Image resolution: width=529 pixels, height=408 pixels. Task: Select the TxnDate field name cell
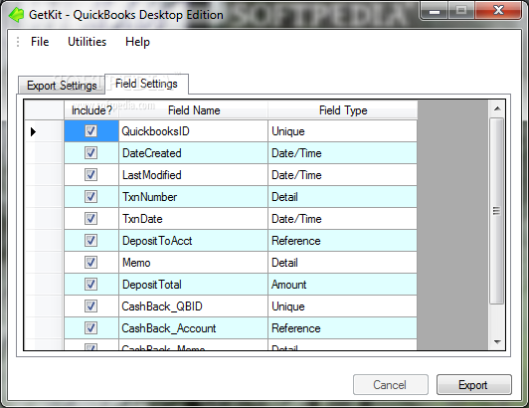(x=193, y=219)
